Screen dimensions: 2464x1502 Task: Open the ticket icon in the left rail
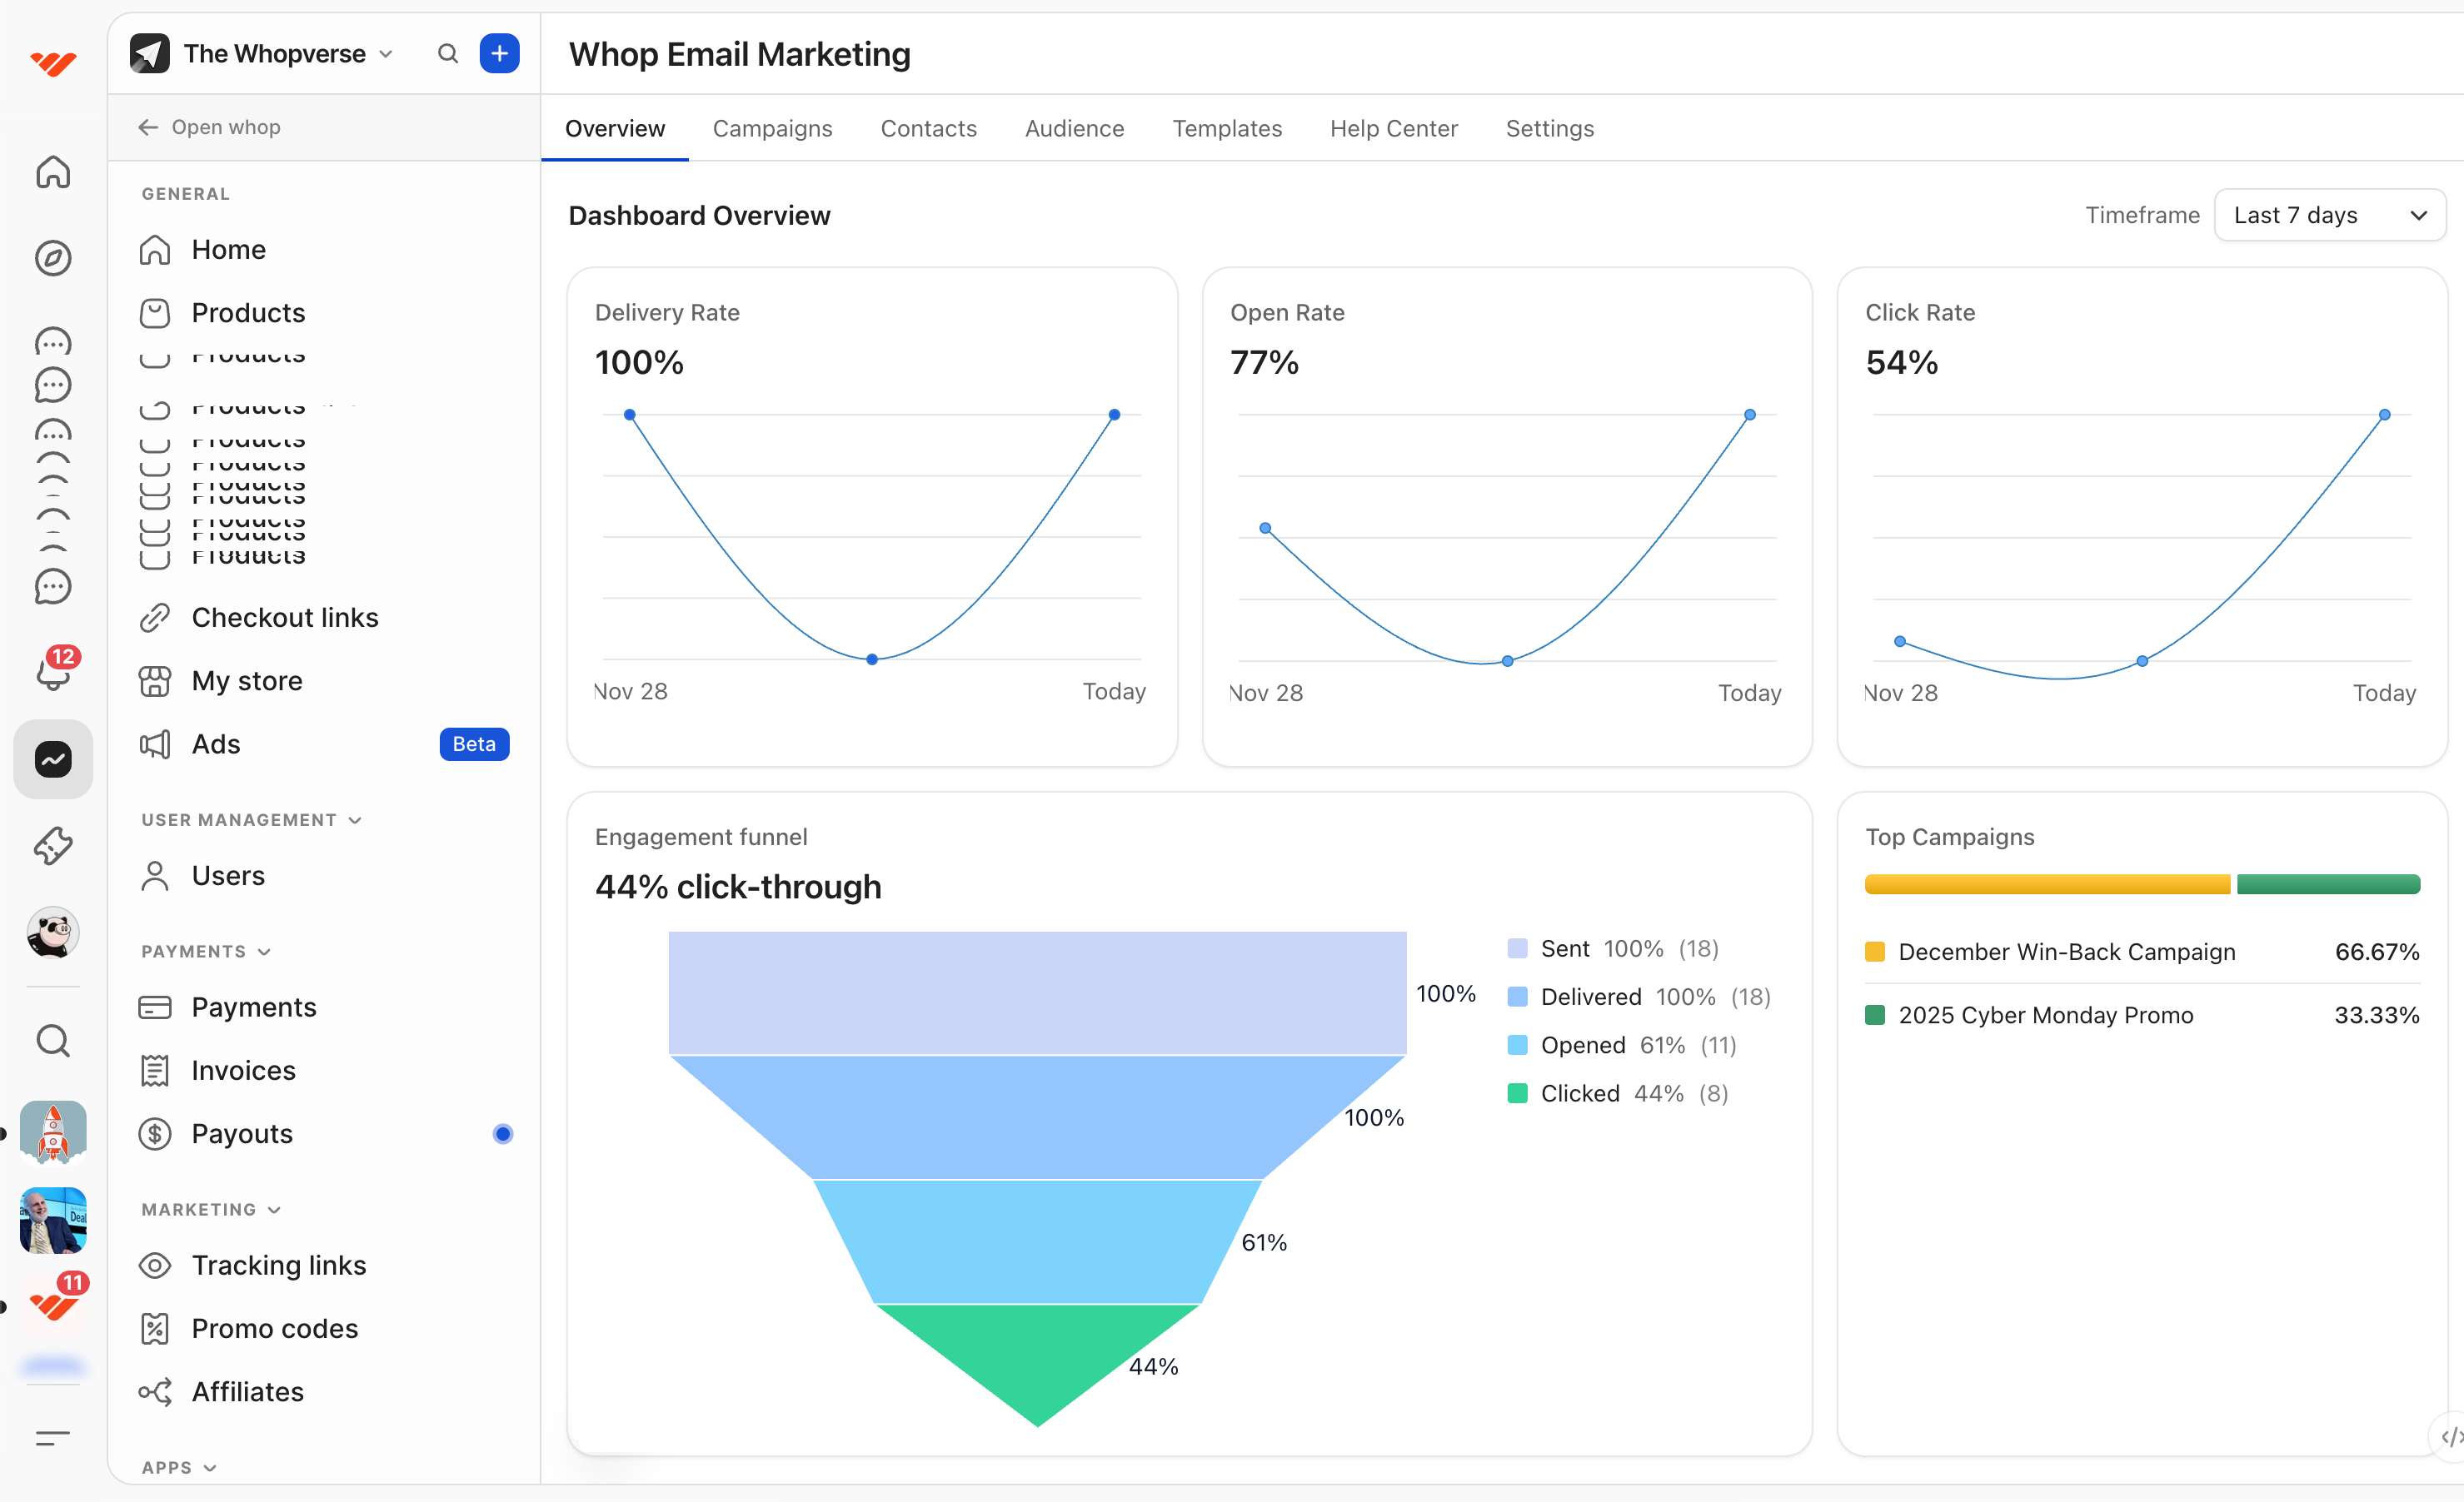(x=53, y=845)
